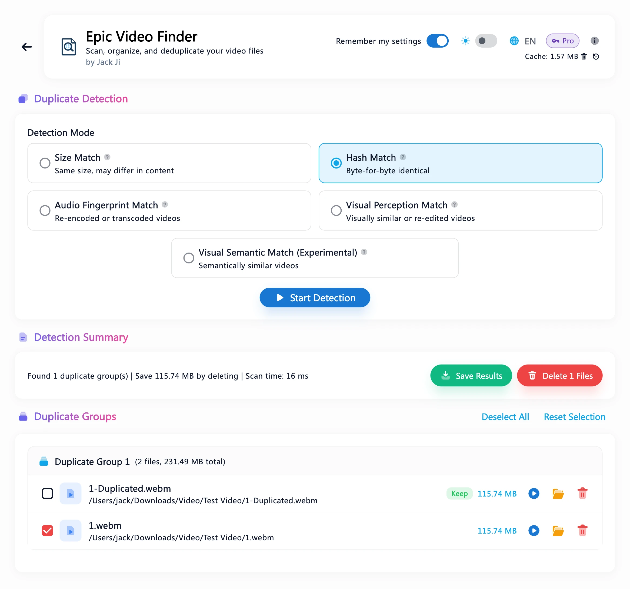Click the by Jack Ji author text
The height and width of the screenshot is (589, 630).
pyautogui.click(x=103, y=62)
